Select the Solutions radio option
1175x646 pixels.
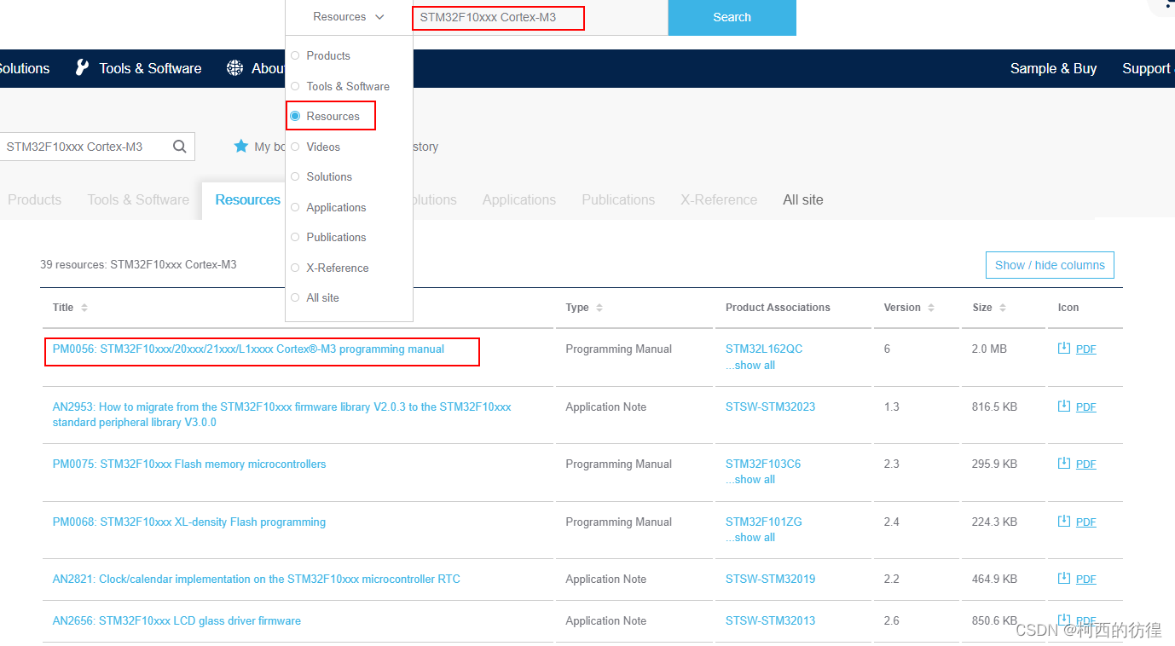pyautogui.click(x=296, y=176)
